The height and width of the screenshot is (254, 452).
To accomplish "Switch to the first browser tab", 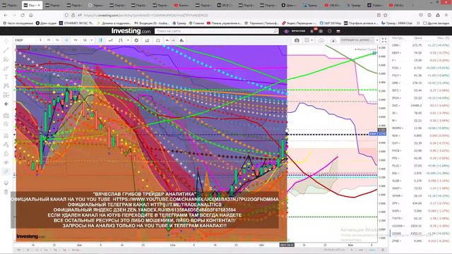I will click(x=10, y=5).
